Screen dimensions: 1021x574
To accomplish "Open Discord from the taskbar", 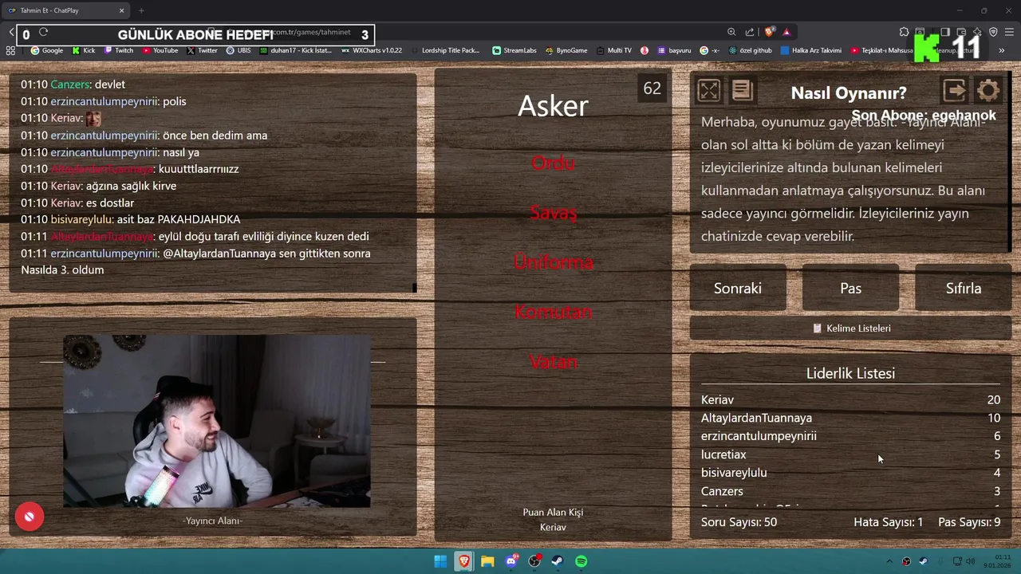I will [511, 561].
